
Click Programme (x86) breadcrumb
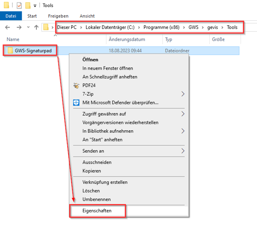[x=162, y=27]
